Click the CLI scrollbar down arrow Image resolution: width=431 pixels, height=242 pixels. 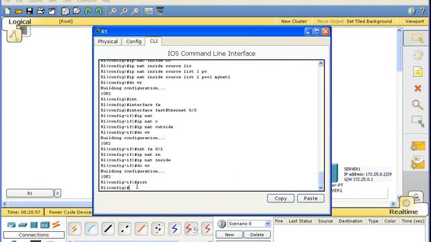(321, 188)
